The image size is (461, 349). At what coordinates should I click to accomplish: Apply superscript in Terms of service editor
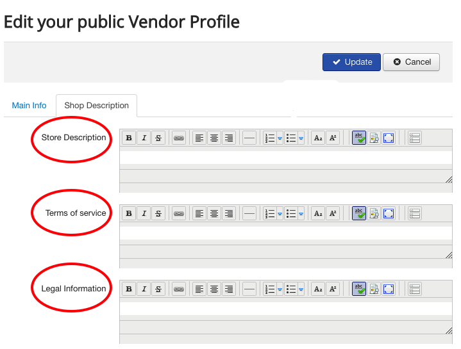point(333,213)
